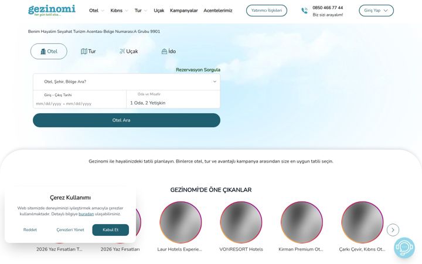Open Acentelerimiz page
The width and height of the screenshot is (422, 264).
(x=217, y=11)
